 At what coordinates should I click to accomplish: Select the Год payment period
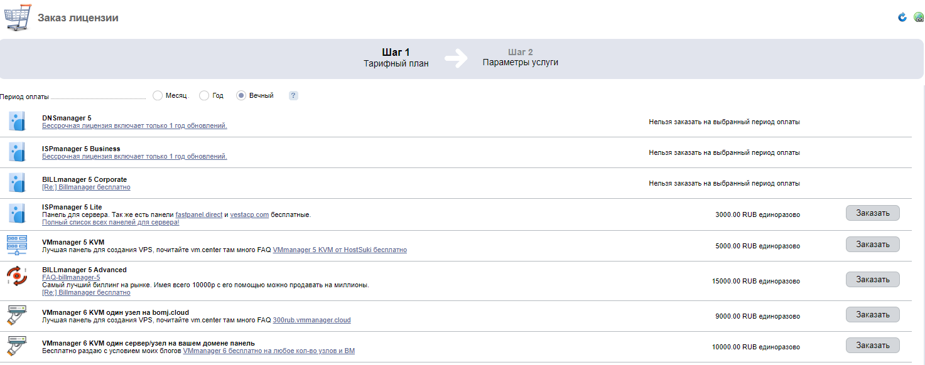click(x=204, y=95)
